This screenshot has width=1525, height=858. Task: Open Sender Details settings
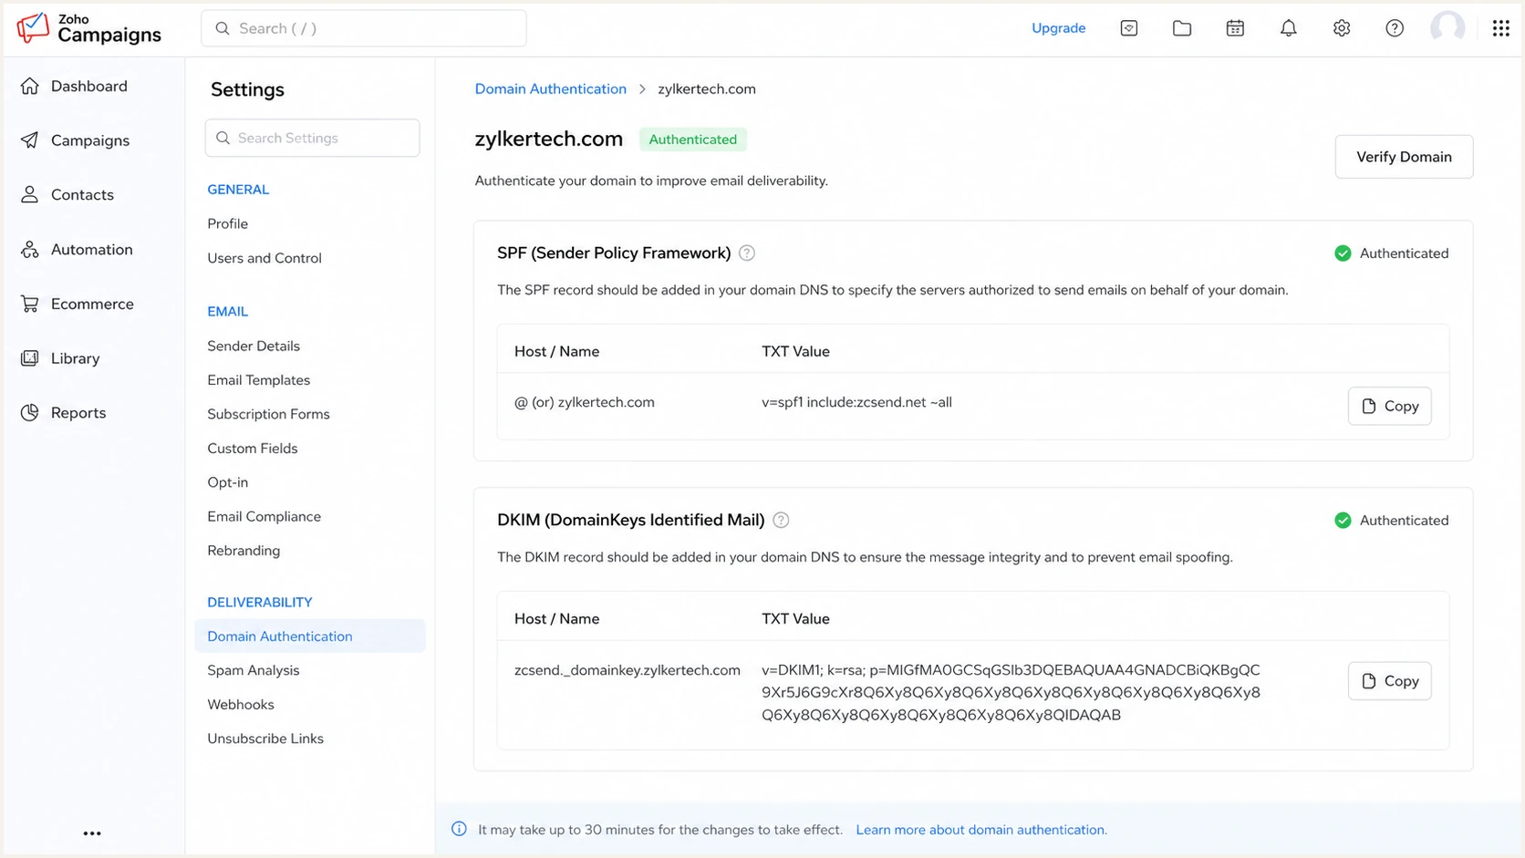254,346
